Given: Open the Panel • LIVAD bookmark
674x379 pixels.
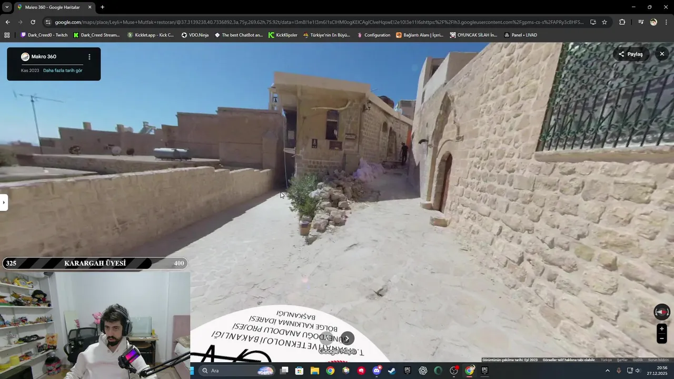Looking at the screenshot, I should tap(520, 35).
